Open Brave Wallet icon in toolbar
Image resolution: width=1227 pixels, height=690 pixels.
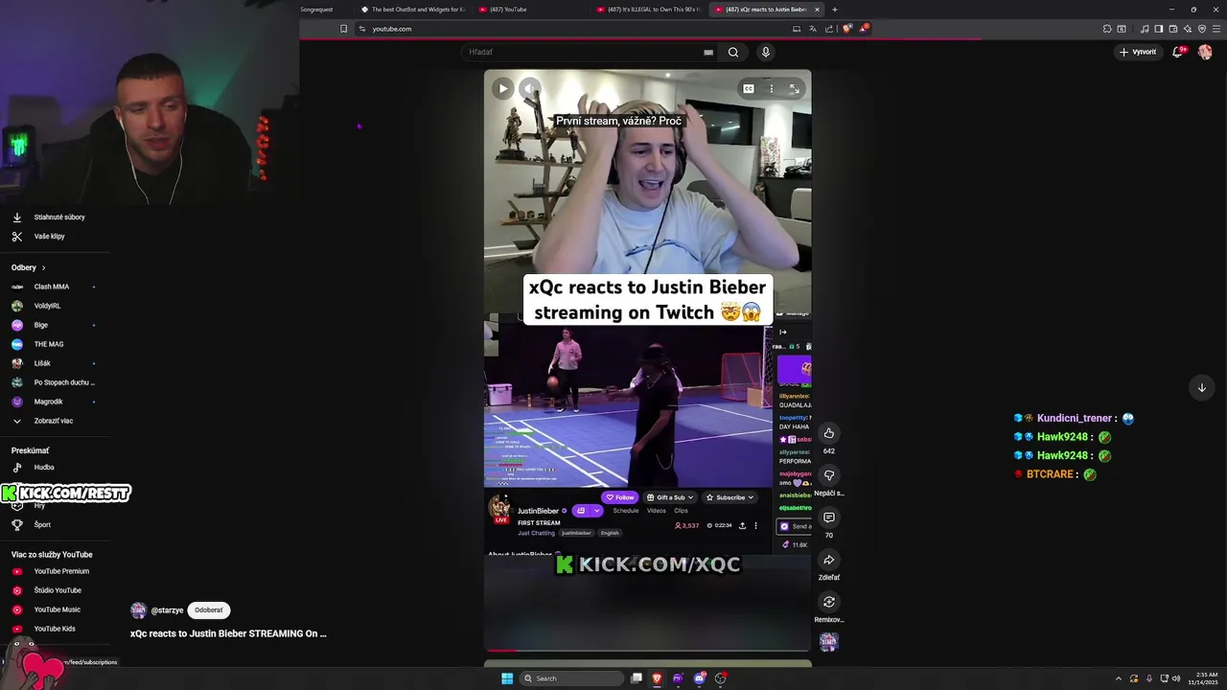[1173, 29]
